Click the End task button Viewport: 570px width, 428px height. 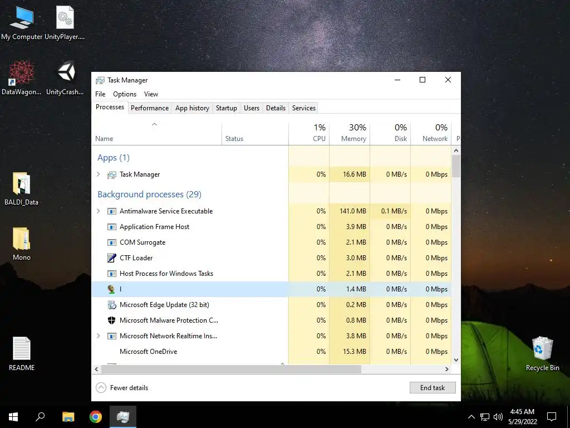[x=433, y=388]
